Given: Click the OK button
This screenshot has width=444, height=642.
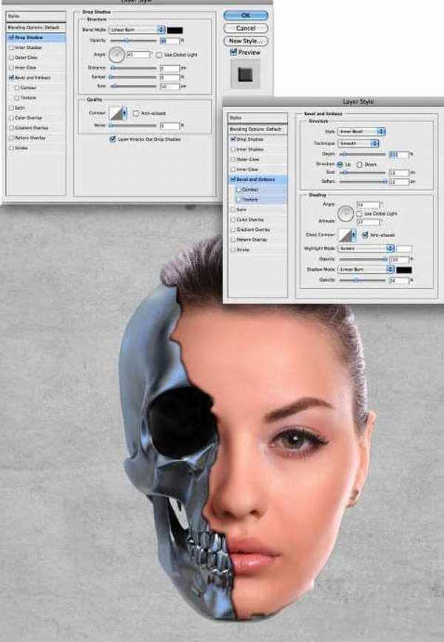Looking at the screenshot, I should click(x=245, y=16).
